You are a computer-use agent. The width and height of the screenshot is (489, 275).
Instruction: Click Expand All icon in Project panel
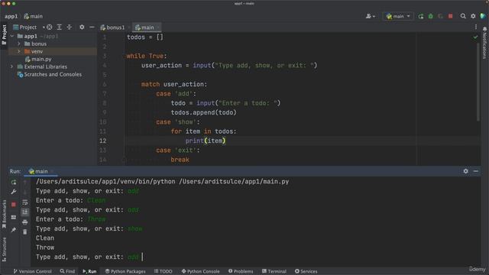pyautogui.click(x=60, y=27)
